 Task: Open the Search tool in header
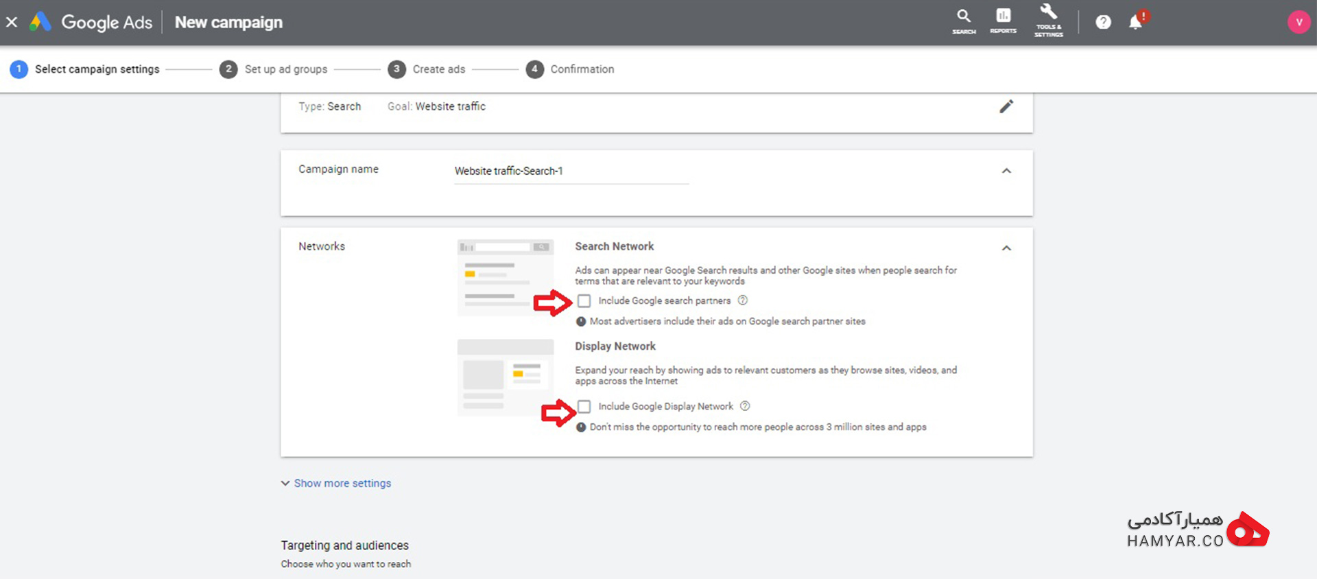(x=964, y=21)
